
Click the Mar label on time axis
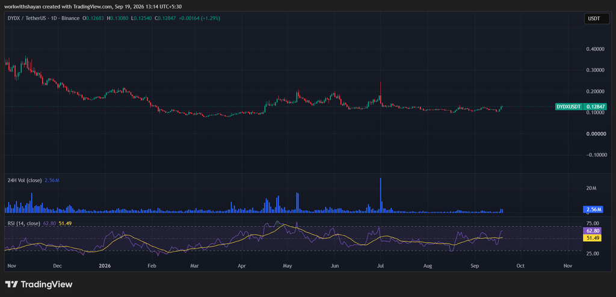[x=194, y=266]
